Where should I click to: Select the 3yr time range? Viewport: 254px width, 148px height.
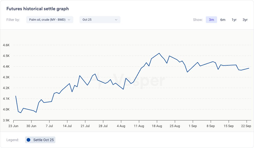pos(245,20)
